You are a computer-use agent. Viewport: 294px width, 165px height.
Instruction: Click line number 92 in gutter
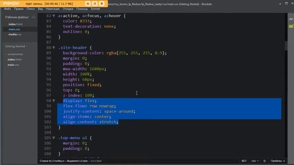[x=49, y=69]
